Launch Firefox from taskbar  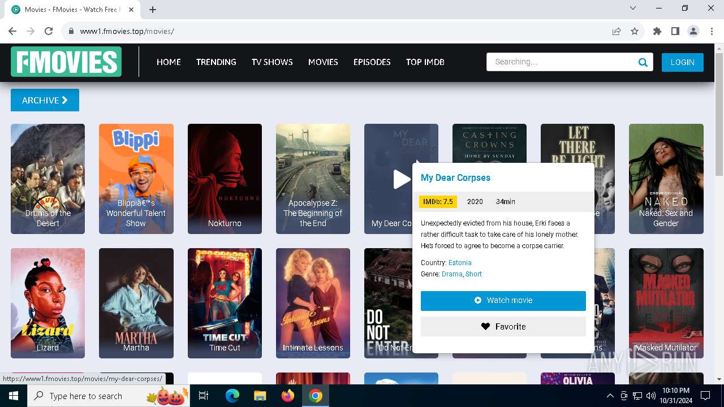pyautogui.click(x=287, y=396)
